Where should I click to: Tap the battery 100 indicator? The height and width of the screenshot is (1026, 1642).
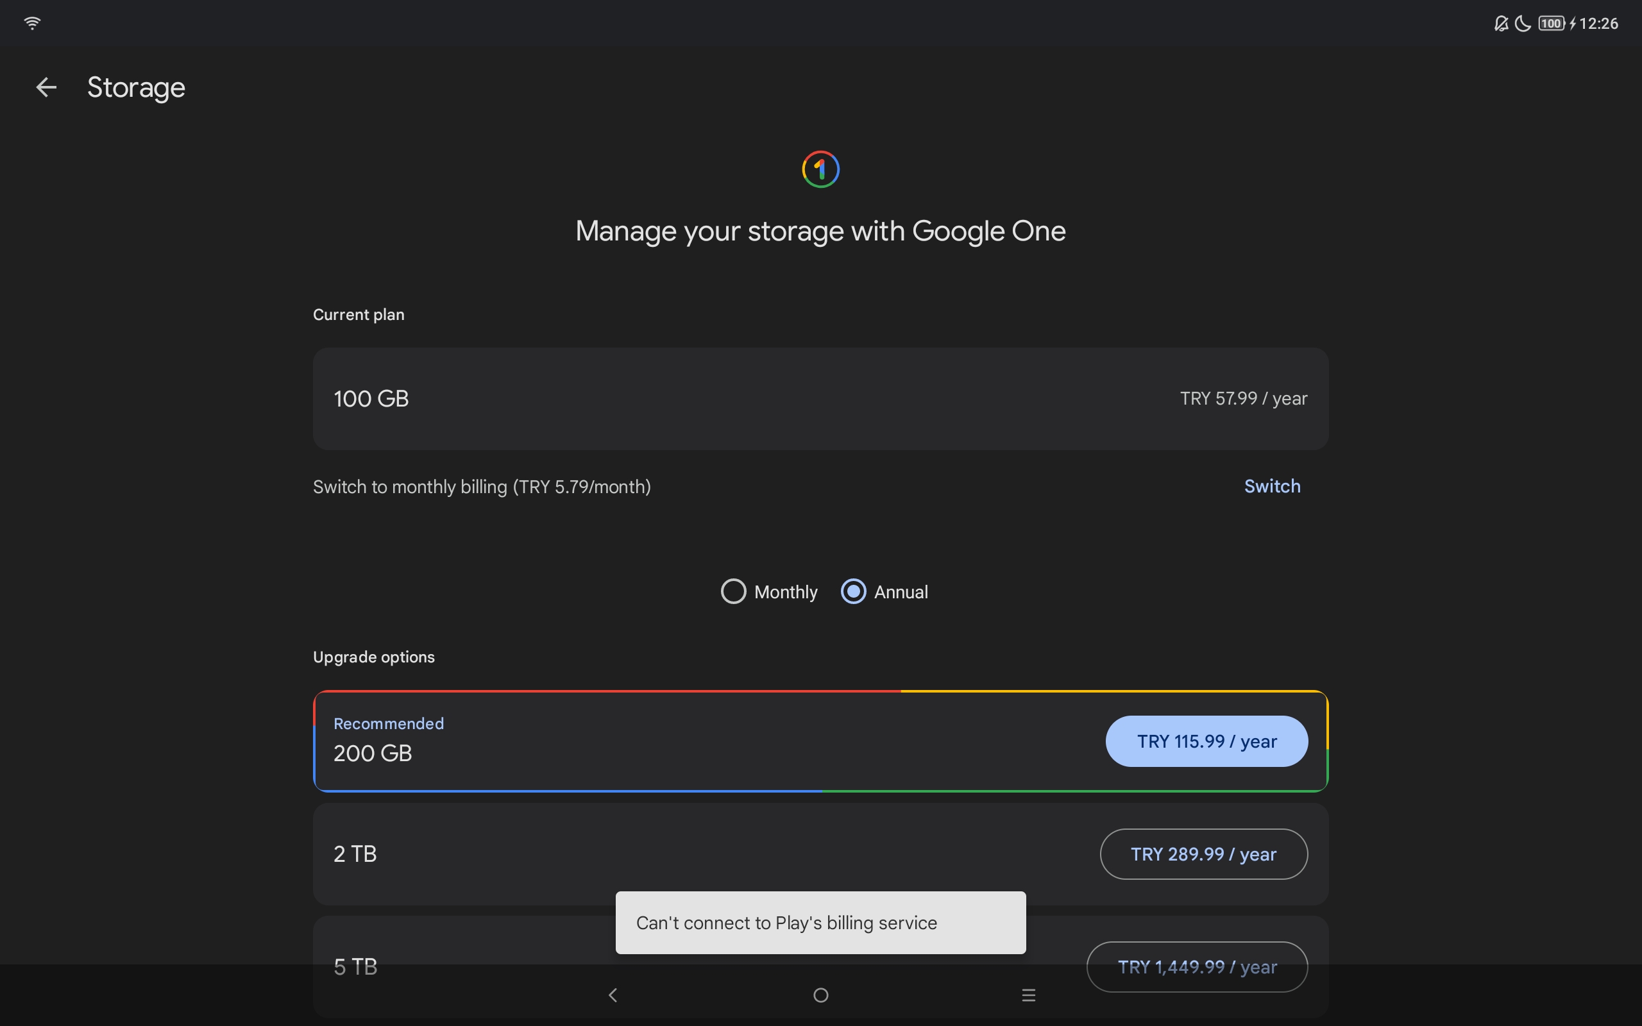[x=1551, y=24]
